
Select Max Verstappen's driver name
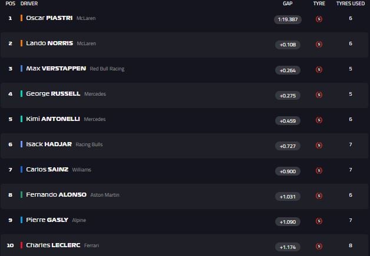pos(56,69)
